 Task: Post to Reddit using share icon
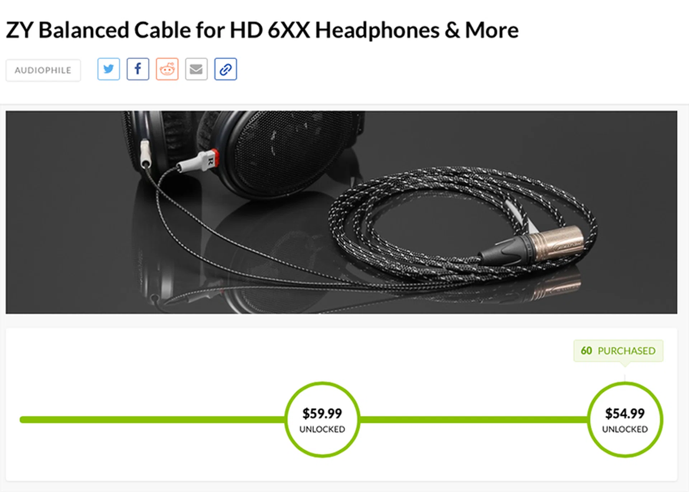167,69
